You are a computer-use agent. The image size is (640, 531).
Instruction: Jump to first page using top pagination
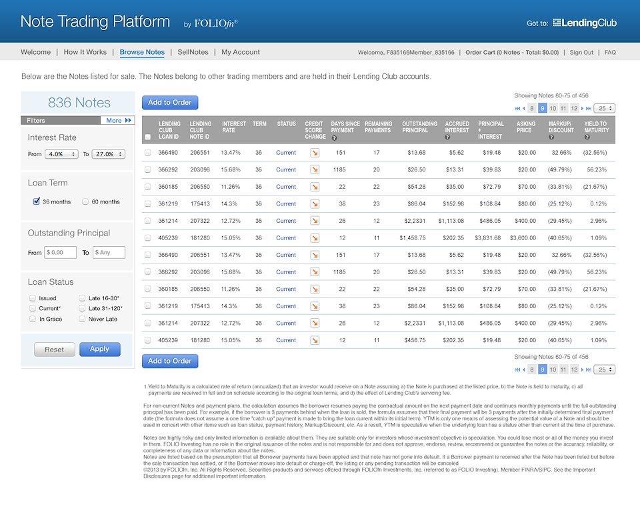tap(518, 108)
